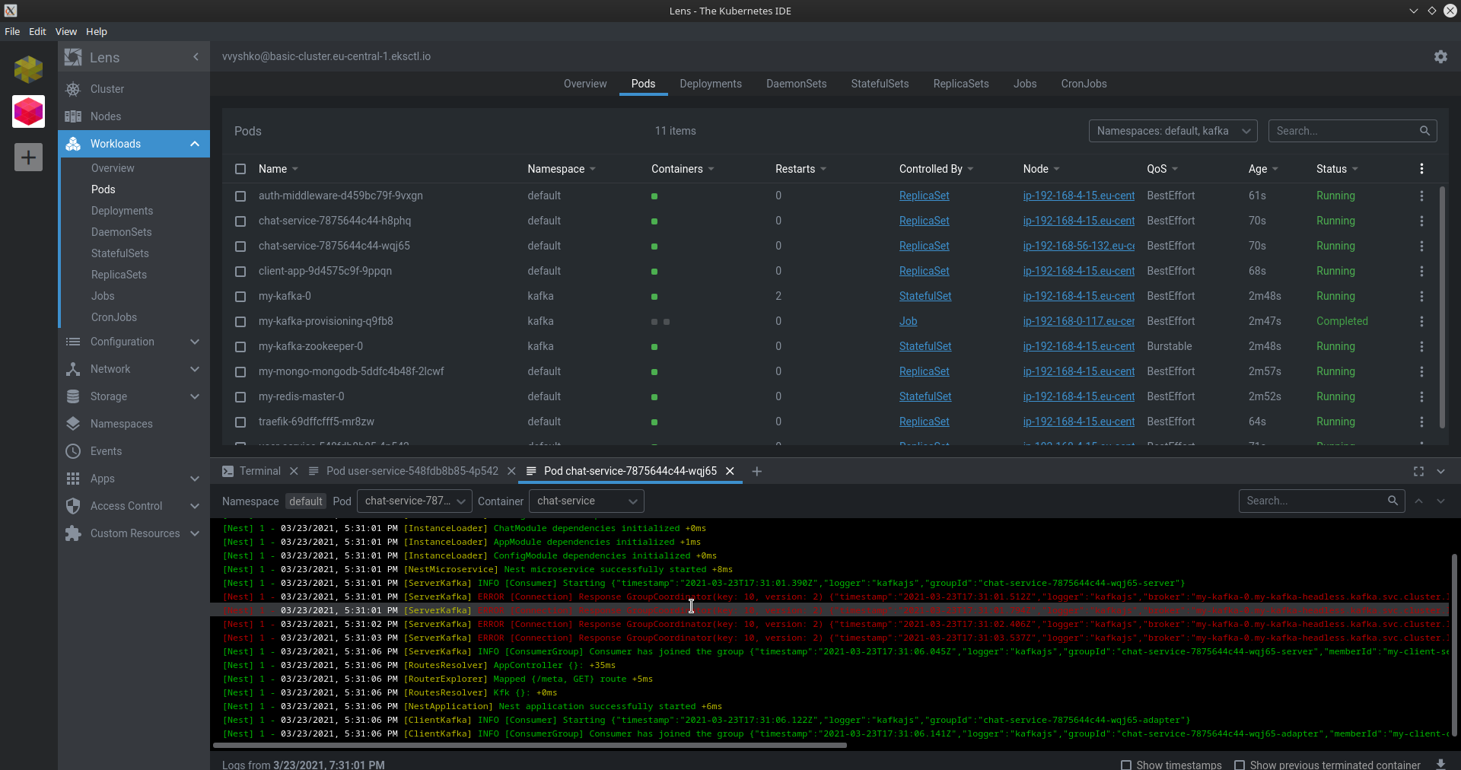This screenshot has width=1461, height=770.
Task: Open ReplicaSet link for auth-middleware pod
Action: (x=924, y=196)
